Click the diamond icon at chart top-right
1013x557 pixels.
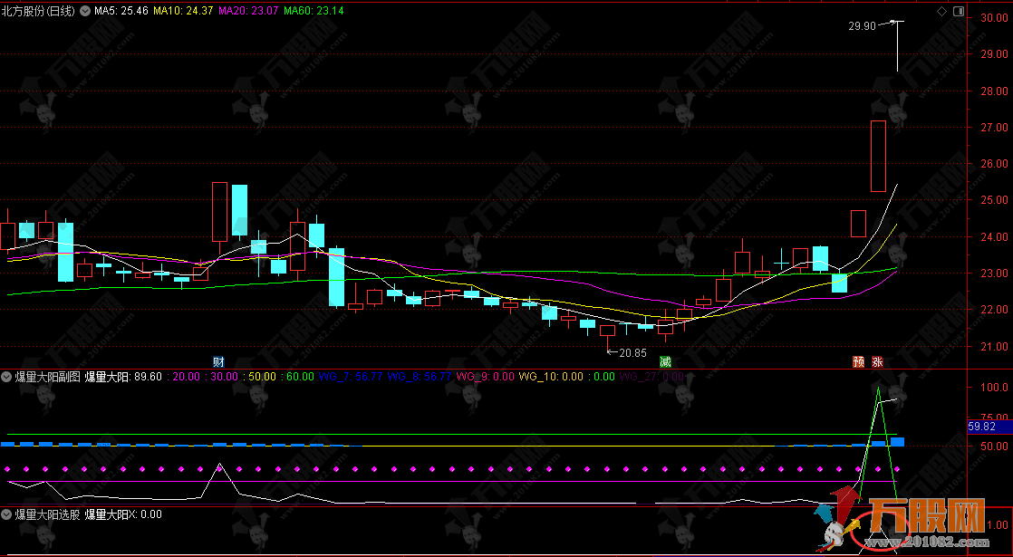pyautogui.click(x=942, y=11)
